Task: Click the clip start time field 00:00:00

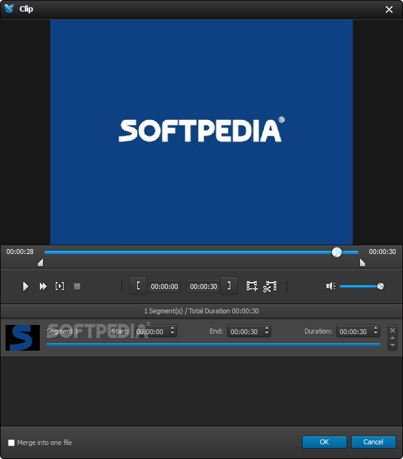Action: click(x=164, y=286)
